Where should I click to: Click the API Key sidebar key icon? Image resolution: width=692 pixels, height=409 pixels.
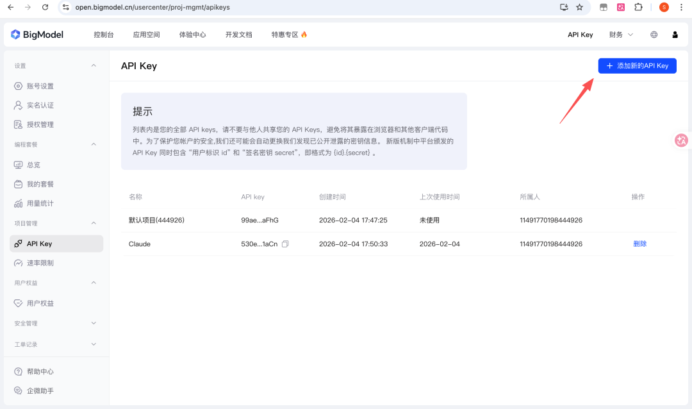point(18,244)
